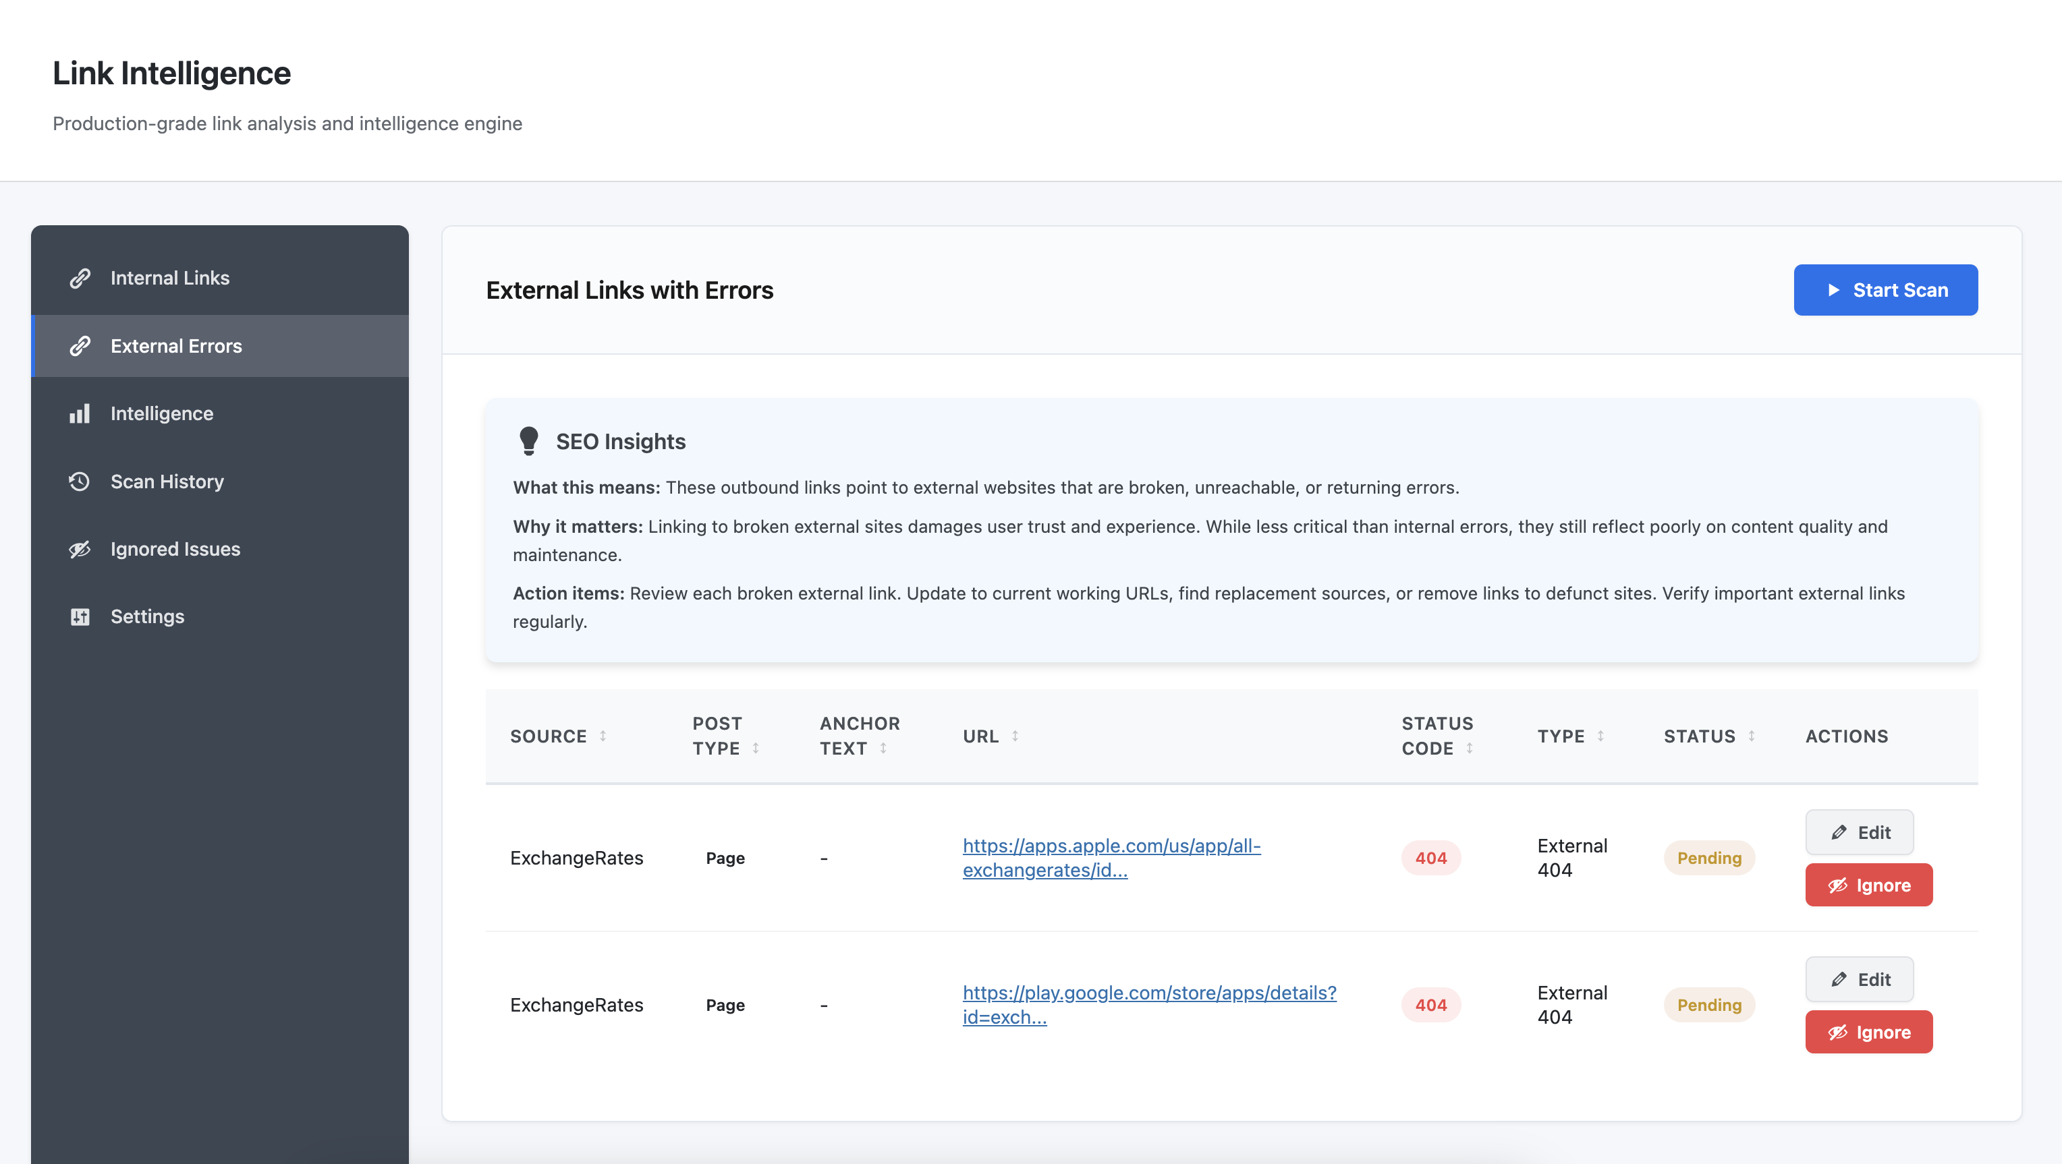Click the SEO Insights lightbulb icon
Screen dimensions: 2062x1164
[x=529, y=441]
